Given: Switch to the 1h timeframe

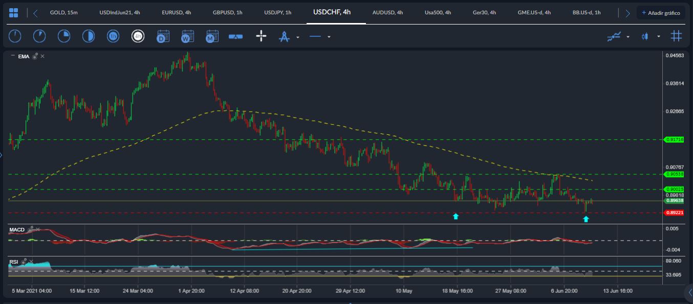Looking at the screenshot, I should pyautogui.click(x=113, y=36).
